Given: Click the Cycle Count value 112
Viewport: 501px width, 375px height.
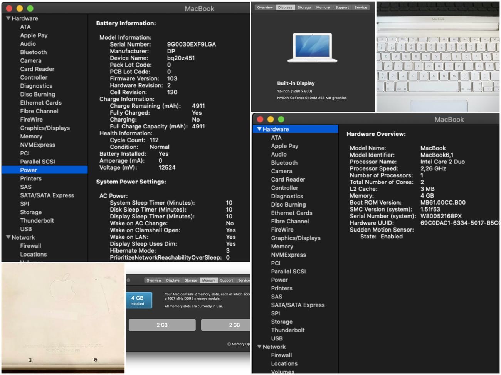Looking at the screenshot, I should tap(154, 140).
